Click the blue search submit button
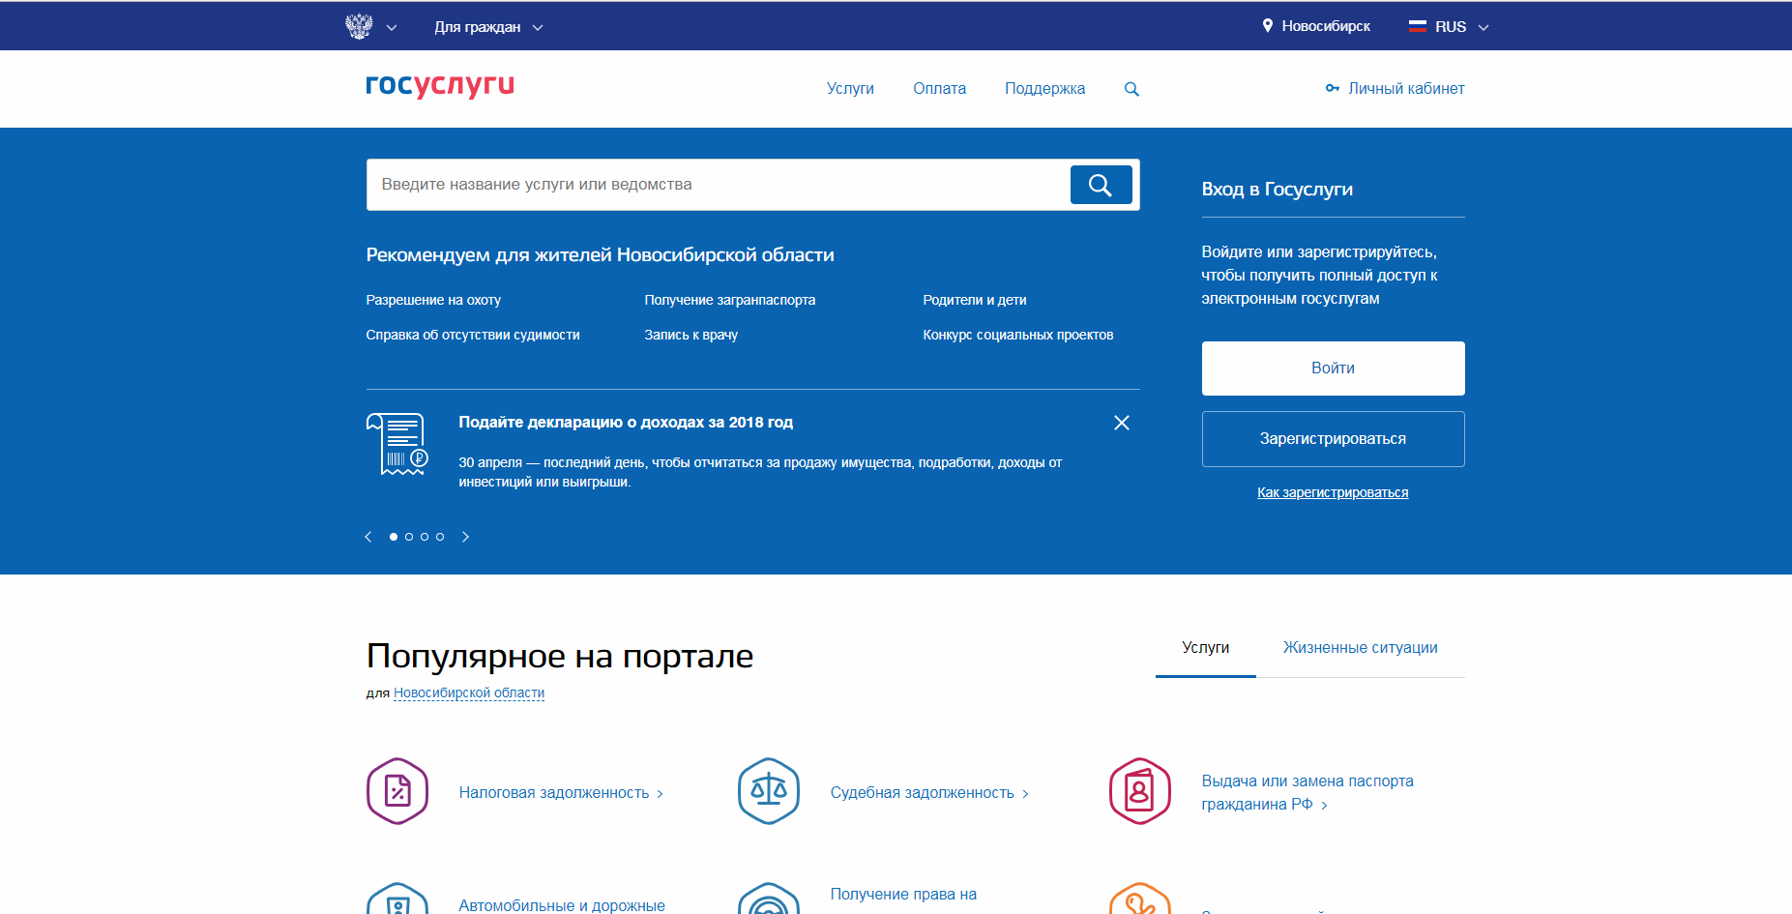The width and height of the screenshot is (1792, 914). [x=1101, y=185]
